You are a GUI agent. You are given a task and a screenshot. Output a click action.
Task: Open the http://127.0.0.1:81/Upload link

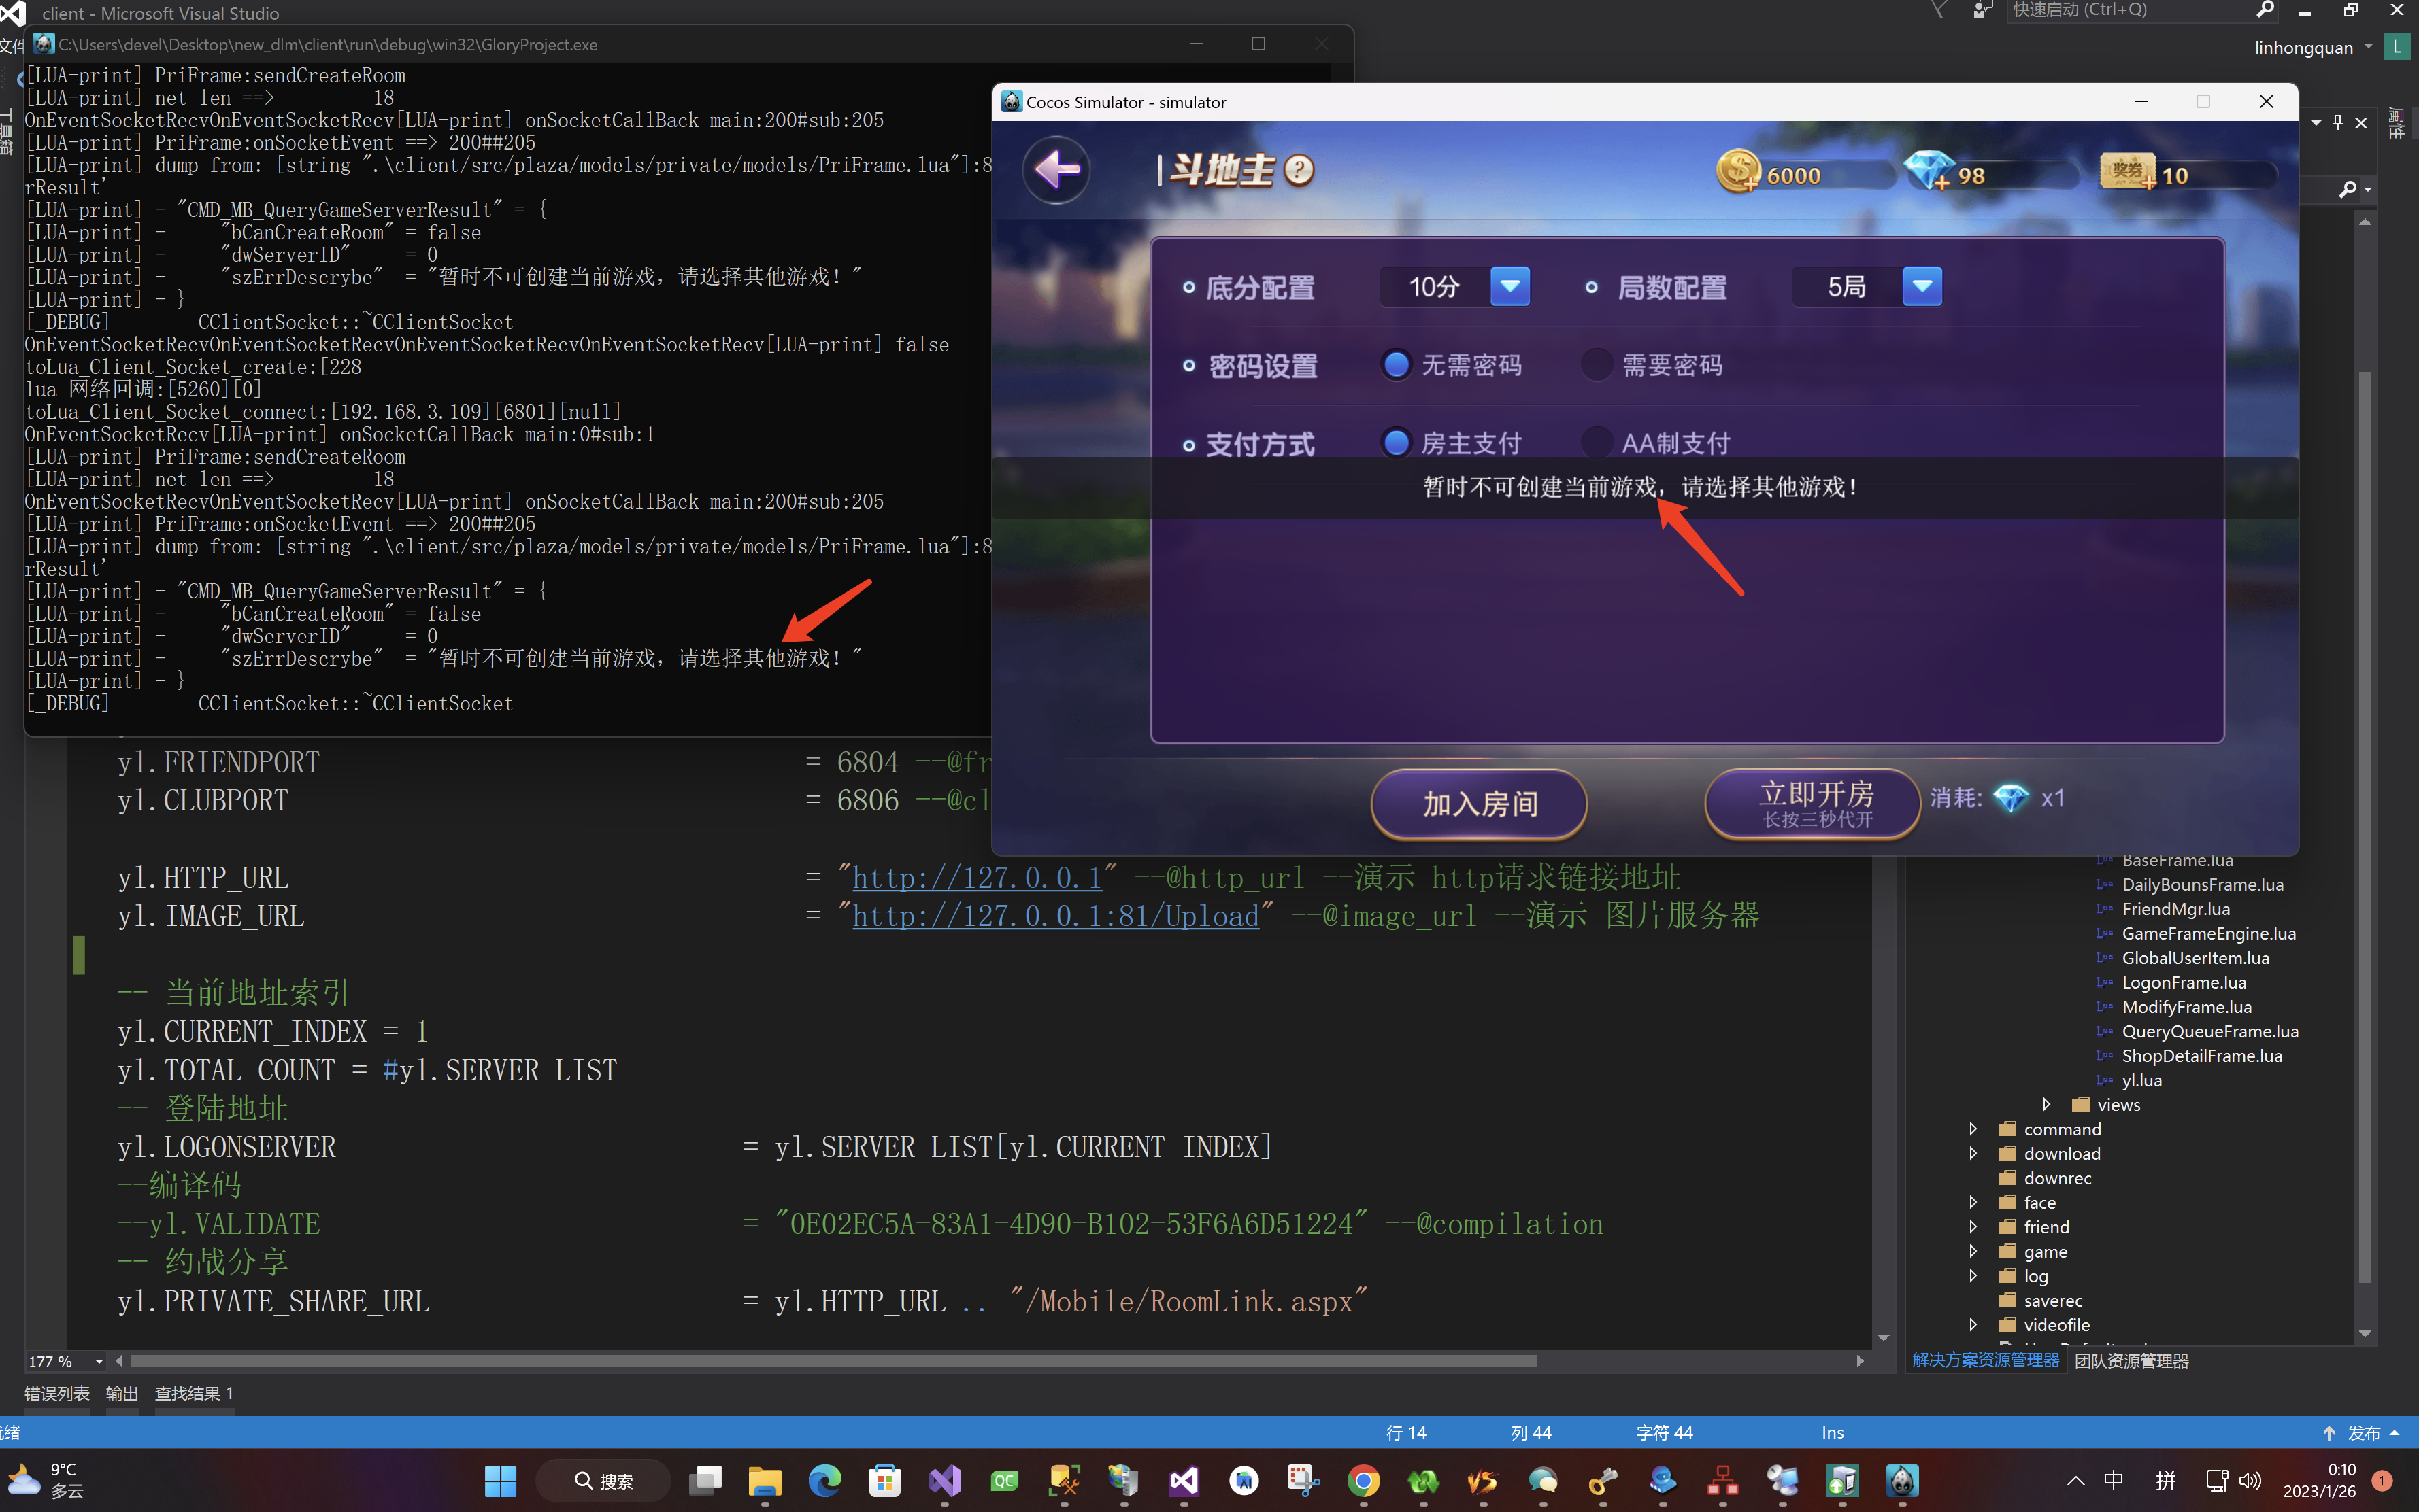(1056, 916)
